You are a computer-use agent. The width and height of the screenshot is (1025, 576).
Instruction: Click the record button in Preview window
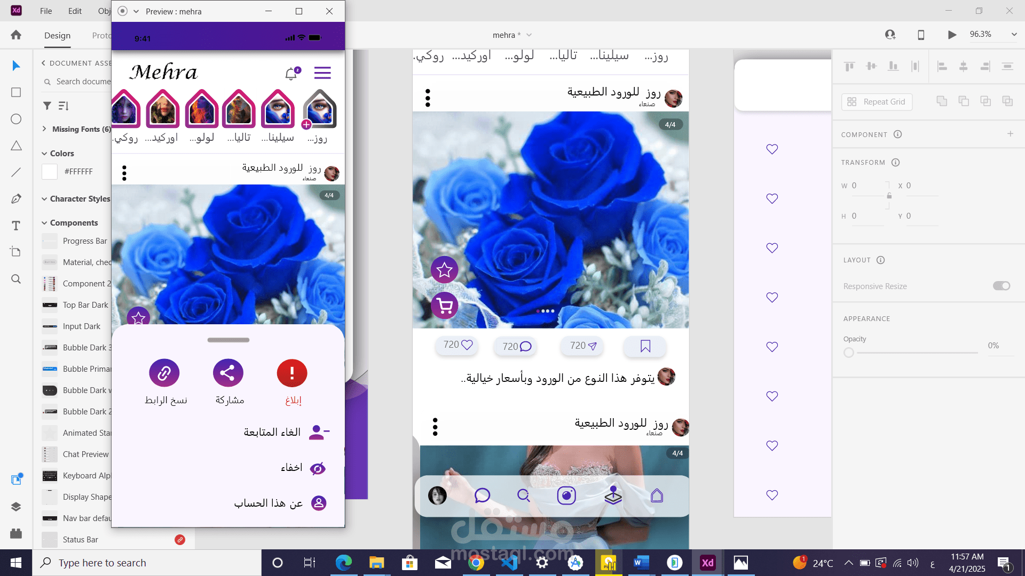click(x=122, y=11)
